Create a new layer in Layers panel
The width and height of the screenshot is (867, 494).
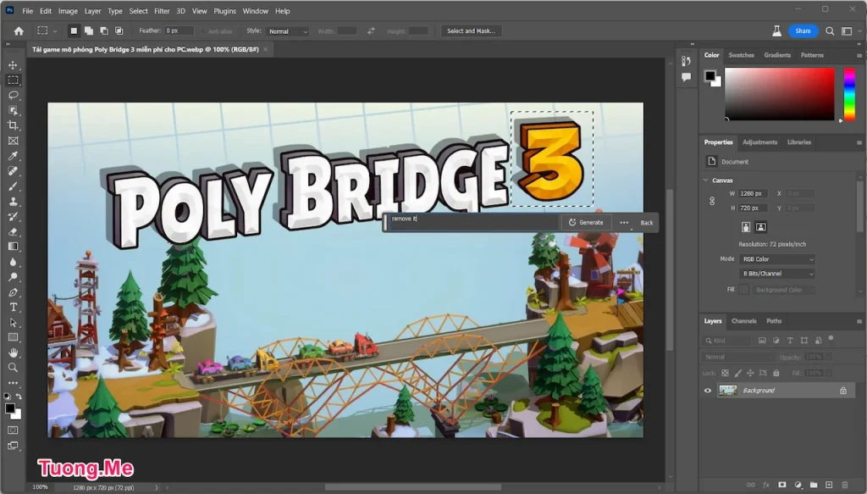tap(829, 485)
